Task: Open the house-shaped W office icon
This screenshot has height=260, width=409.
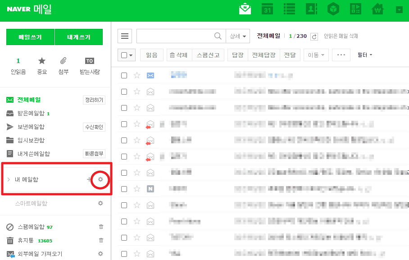Action: (377, 9)
